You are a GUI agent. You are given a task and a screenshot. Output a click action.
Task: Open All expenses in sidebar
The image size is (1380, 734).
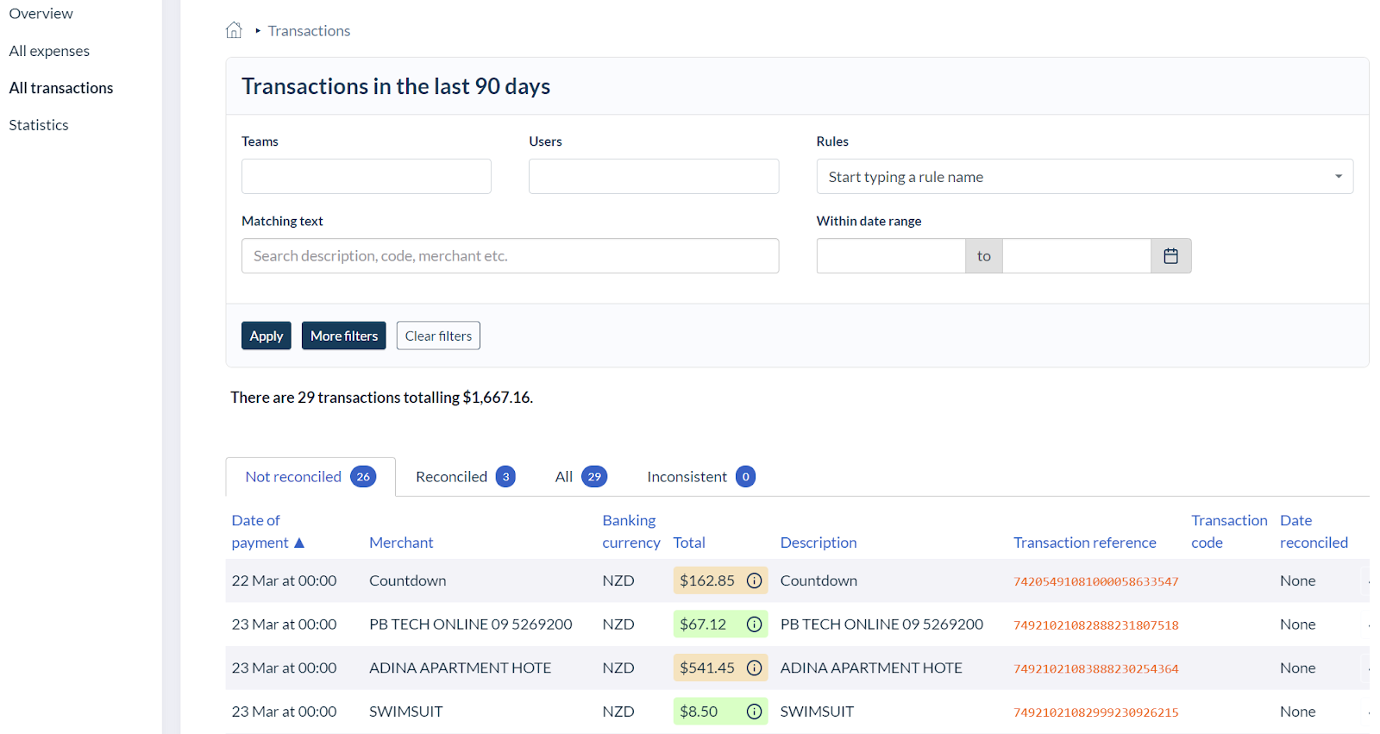coord(49,51)
